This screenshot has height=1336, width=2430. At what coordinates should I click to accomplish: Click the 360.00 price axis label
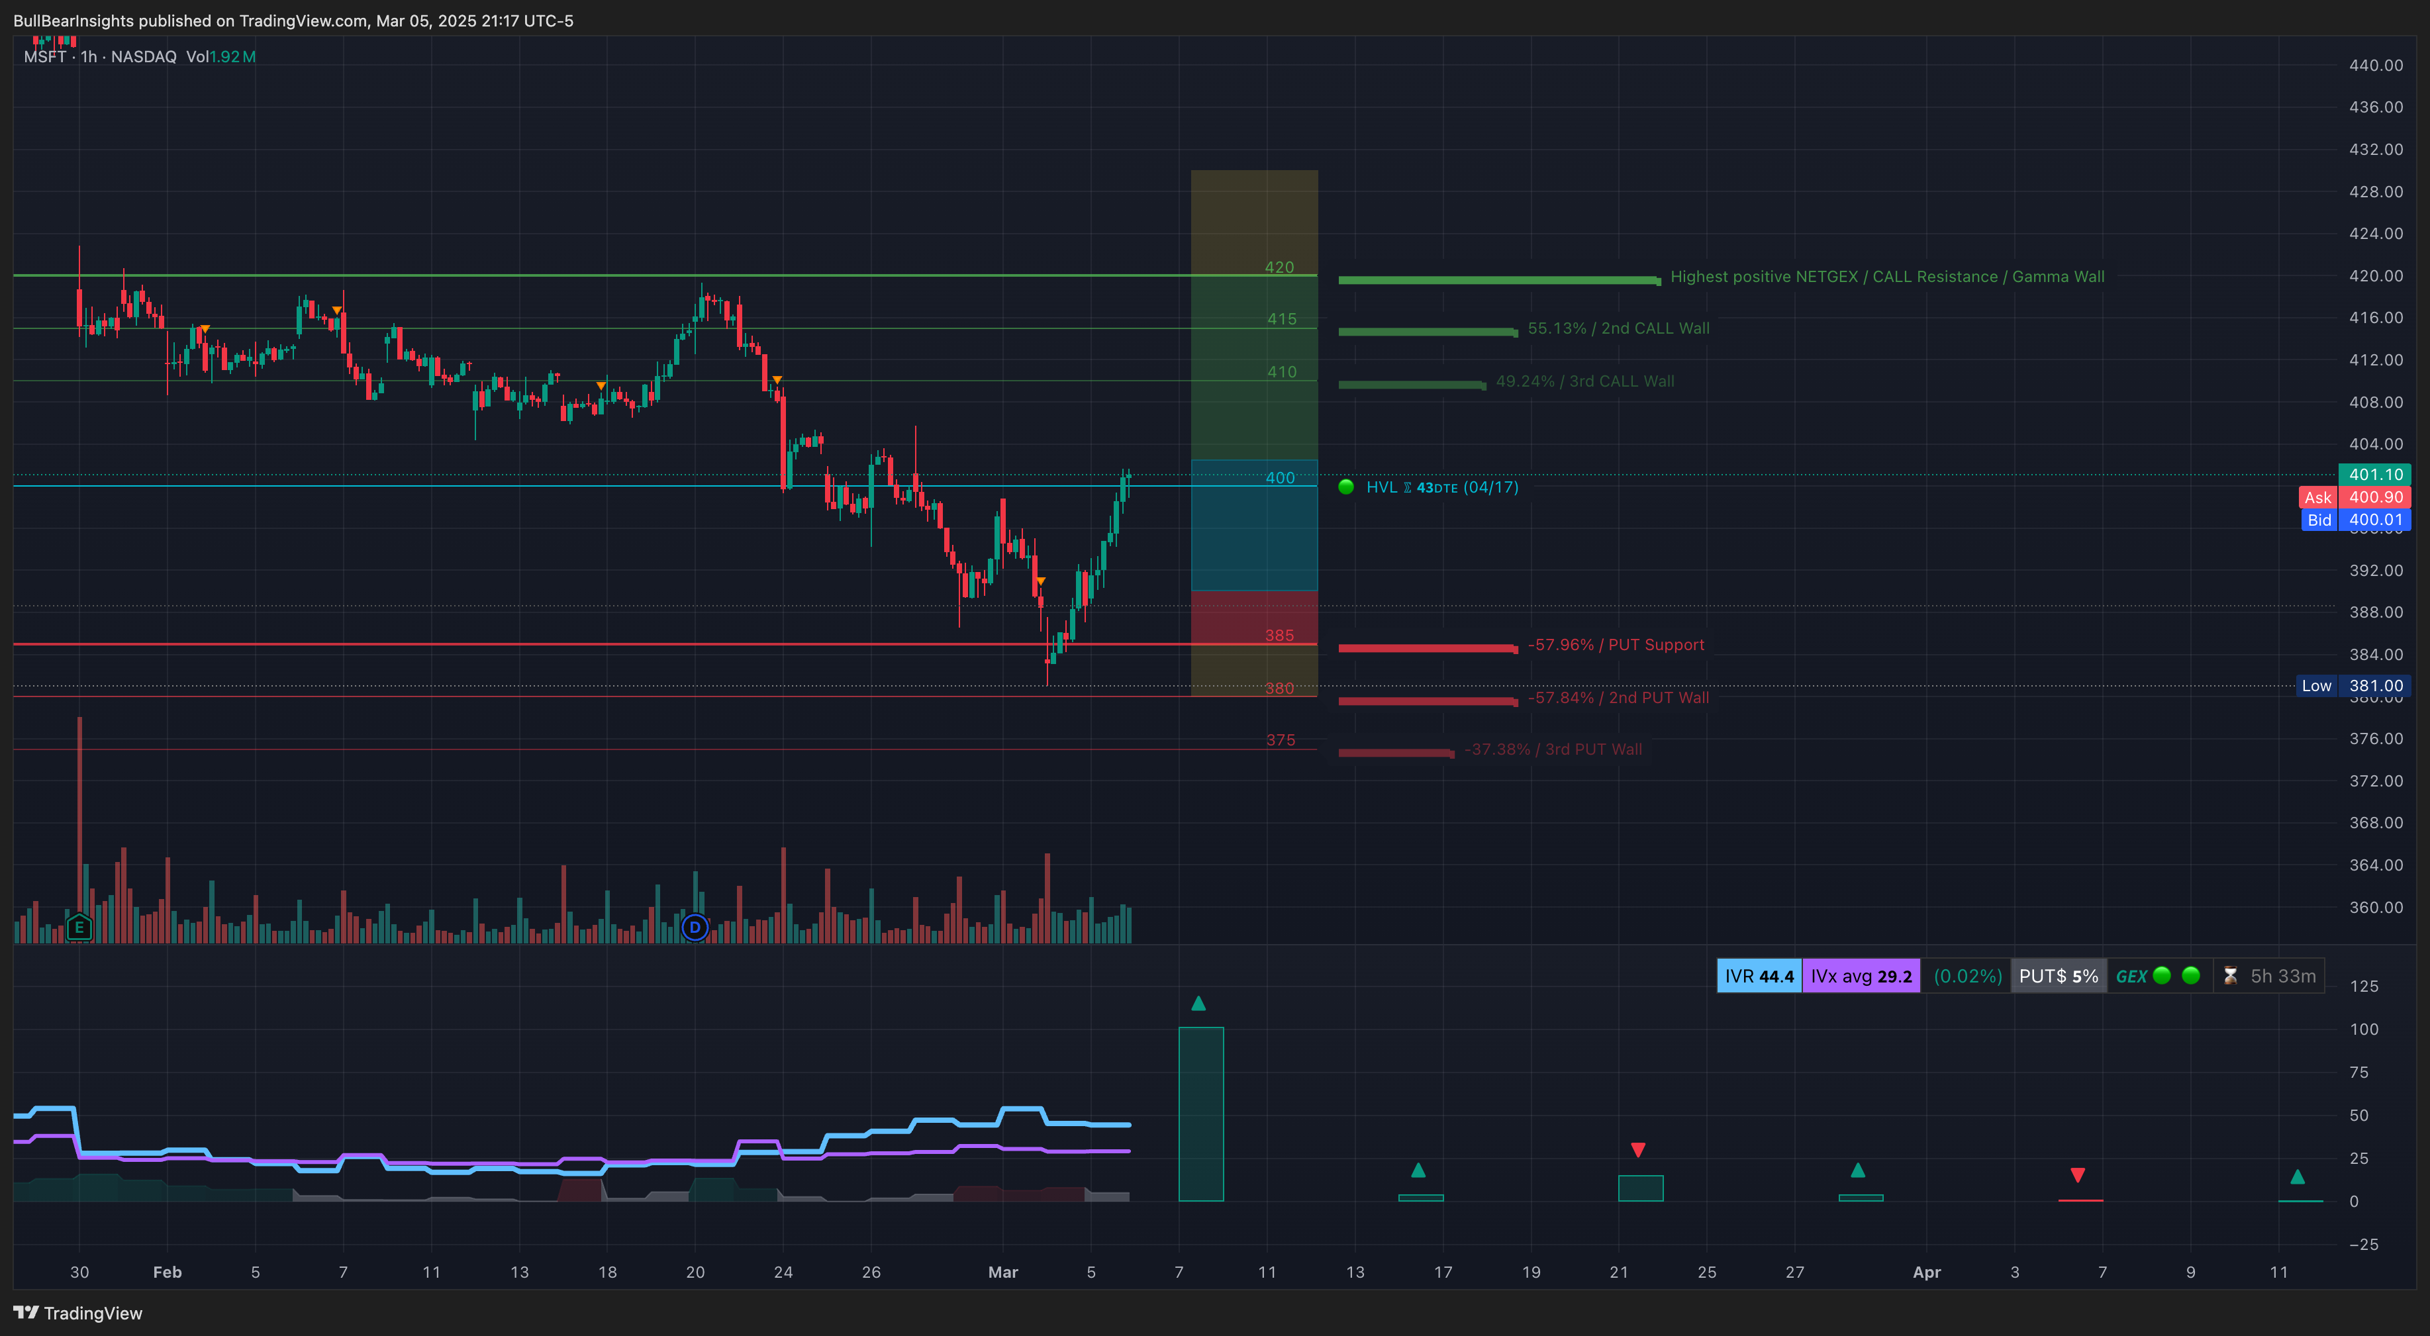click(2375, 907)
